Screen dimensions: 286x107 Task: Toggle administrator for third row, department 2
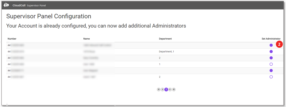[x=271, y=58]
